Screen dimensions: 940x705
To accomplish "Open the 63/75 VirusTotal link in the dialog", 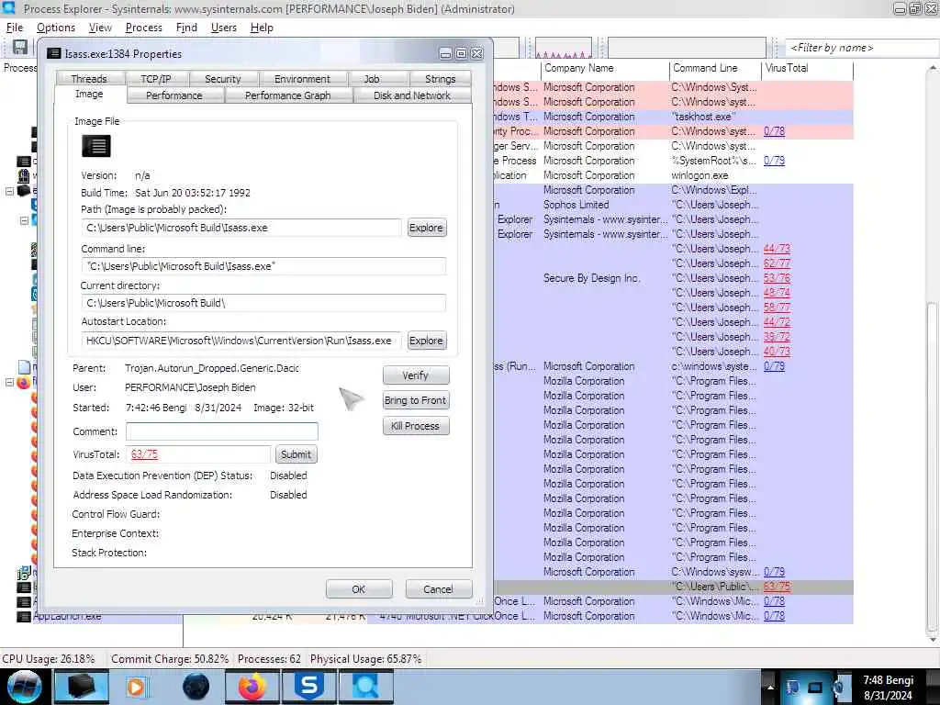I will [x=144, y=454].
